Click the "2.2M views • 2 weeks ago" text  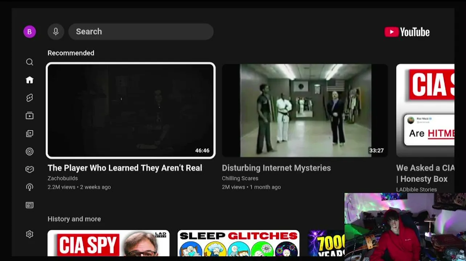tap(79, 187)
